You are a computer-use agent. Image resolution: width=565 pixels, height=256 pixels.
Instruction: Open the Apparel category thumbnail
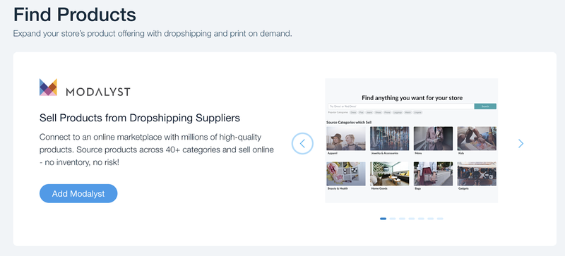click(x=346, y=138)
